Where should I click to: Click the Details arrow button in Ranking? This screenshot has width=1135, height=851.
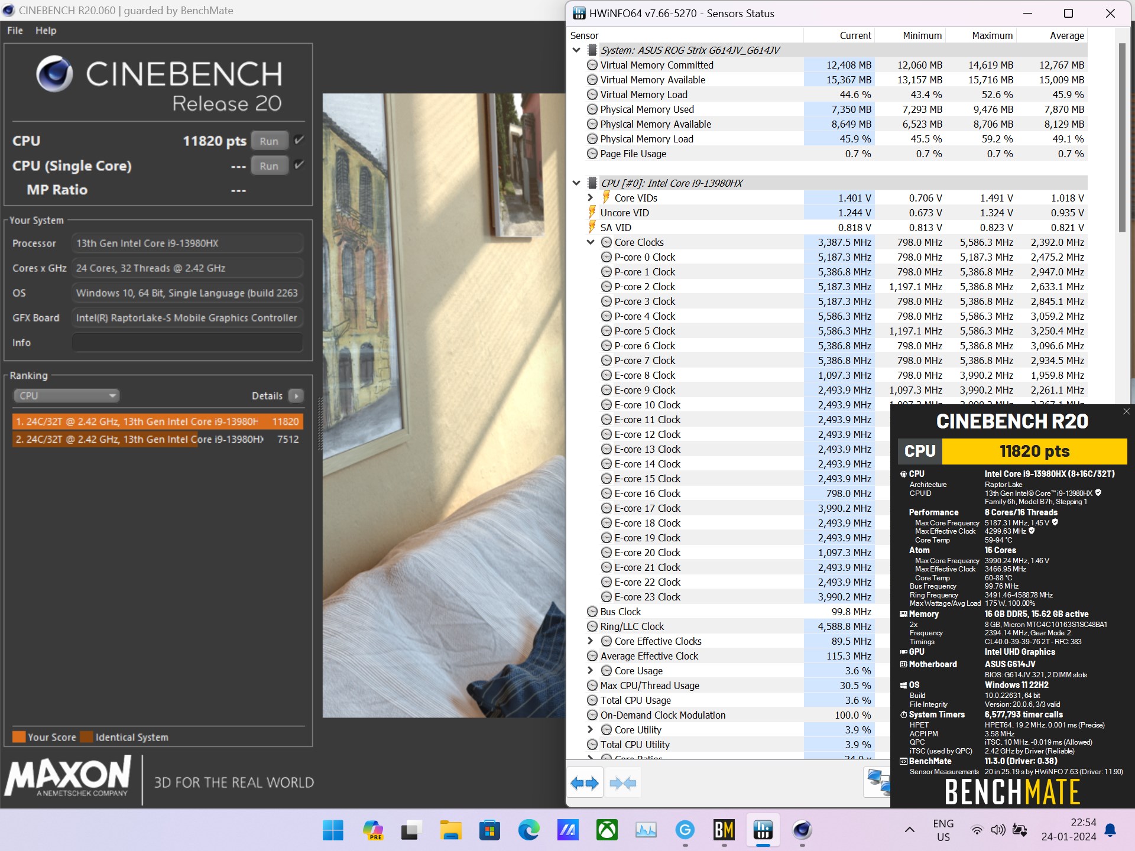[x=296, y=395]
